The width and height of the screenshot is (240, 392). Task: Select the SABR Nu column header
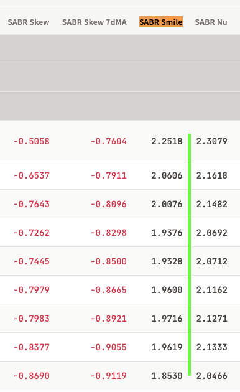click(x=211, y=22)
